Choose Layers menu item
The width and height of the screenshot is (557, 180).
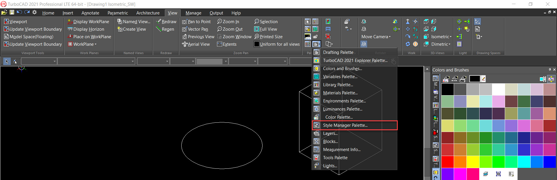coord(355,133)
